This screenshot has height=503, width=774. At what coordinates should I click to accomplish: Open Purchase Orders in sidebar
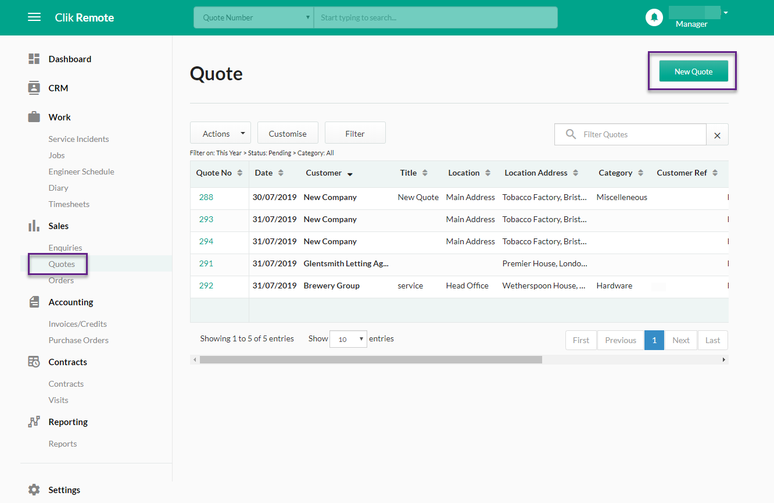coord(78,340)
